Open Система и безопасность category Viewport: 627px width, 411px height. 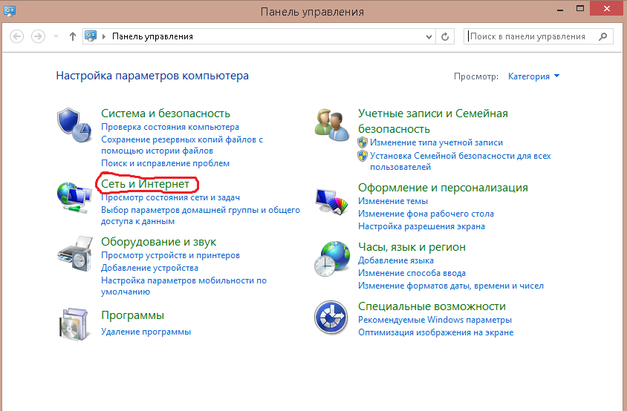pyautogui.click(x=166, y=114)
